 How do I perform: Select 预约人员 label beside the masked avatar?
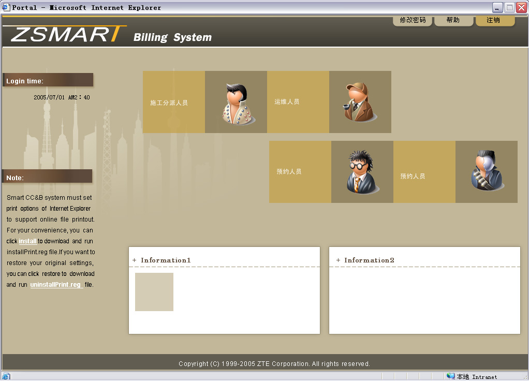413,177
